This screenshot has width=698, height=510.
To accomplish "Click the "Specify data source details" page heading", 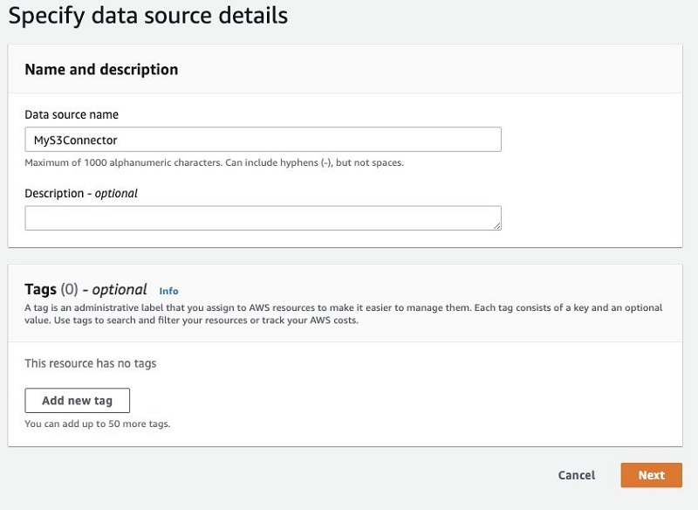I will 148,15.
